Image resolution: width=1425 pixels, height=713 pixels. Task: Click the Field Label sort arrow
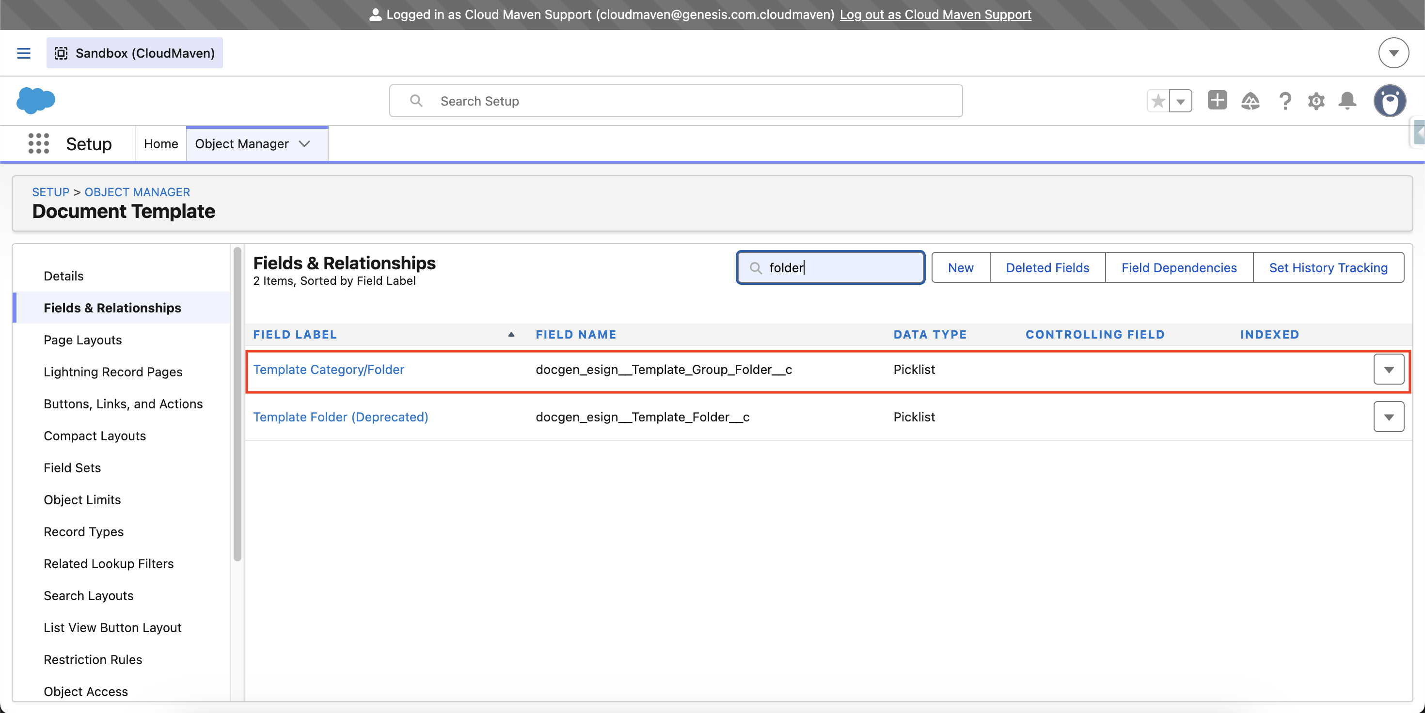point(511,334)
